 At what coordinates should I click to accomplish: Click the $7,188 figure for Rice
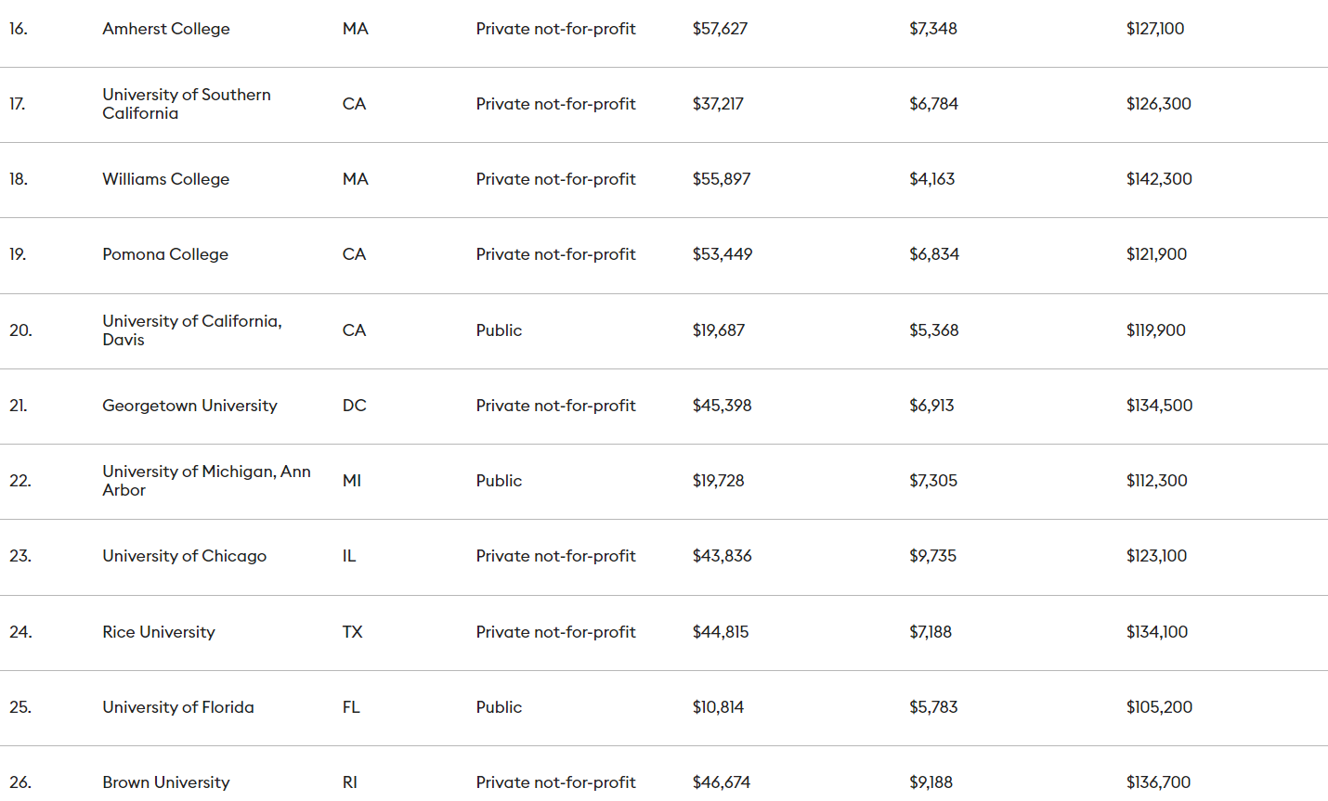pyautogui.click(x=931, y=632)
